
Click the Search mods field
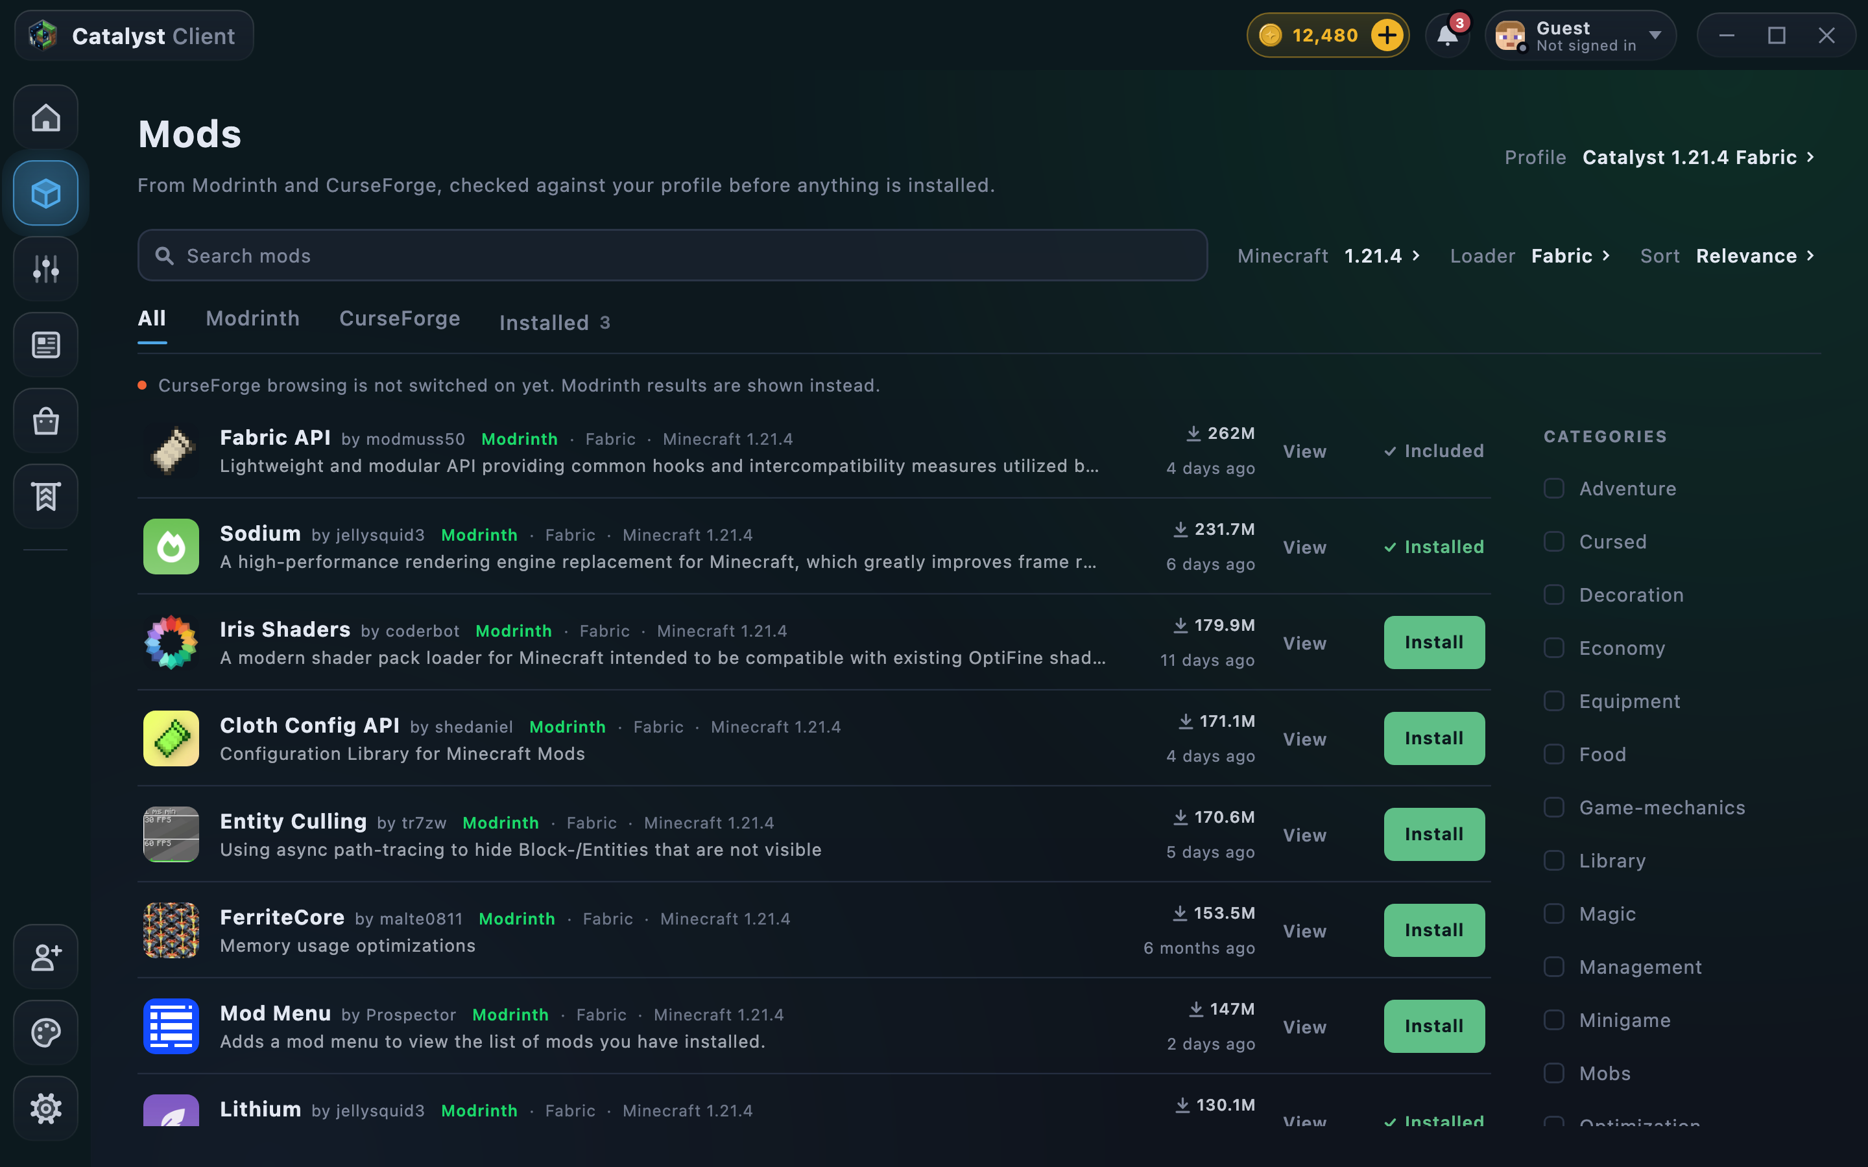coord(673,255)
